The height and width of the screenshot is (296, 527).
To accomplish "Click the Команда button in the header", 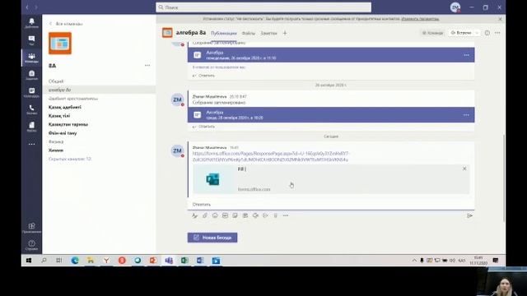I will tap(433, 33).
